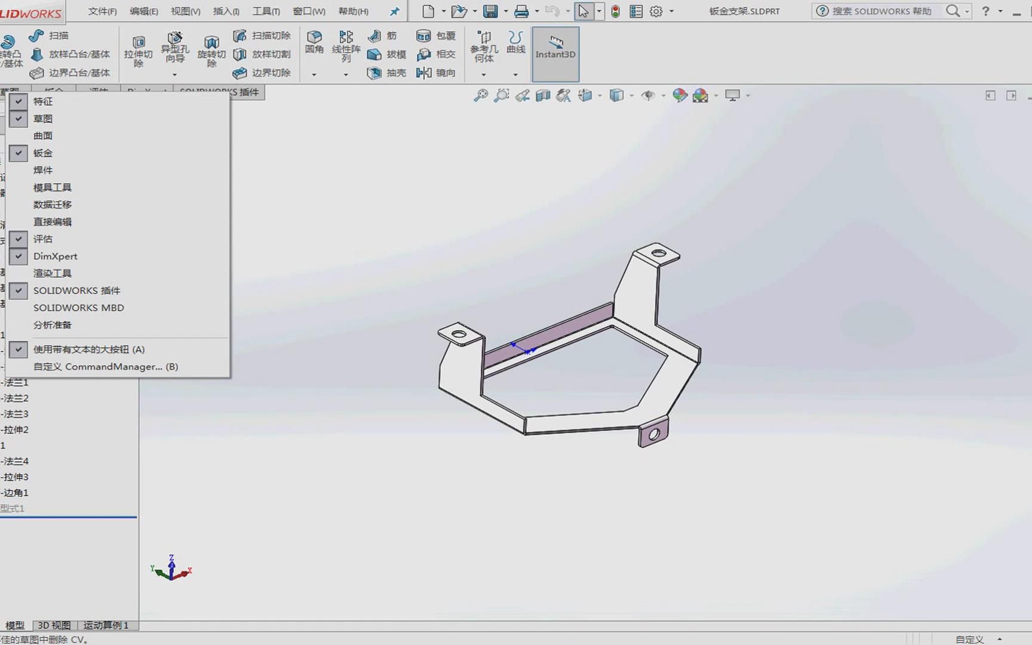Select the 拉伸切除 extruded cut tool

pyautogui.click(x=139, y=49)
